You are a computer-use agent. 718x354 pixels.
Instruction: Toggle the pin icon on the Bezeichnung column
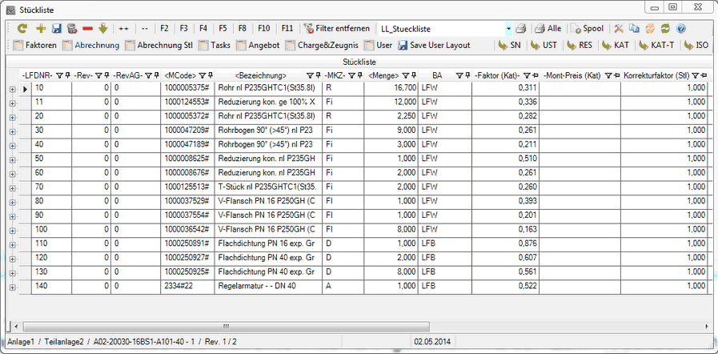(315, 75)
